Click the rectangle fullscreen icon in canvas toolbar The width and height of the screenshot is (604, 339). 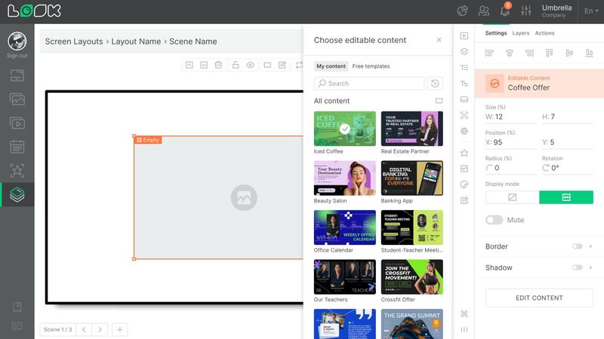pos(267,65)
